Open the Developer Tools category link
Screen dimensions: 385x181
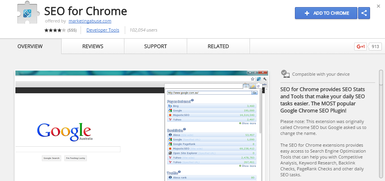tap(103, 30)
